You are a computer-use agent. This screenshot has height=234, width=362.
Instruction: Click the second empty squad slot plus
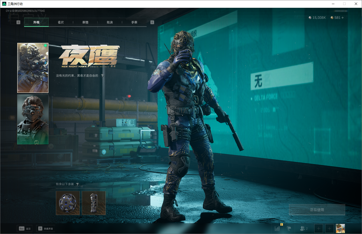[330, 228]
